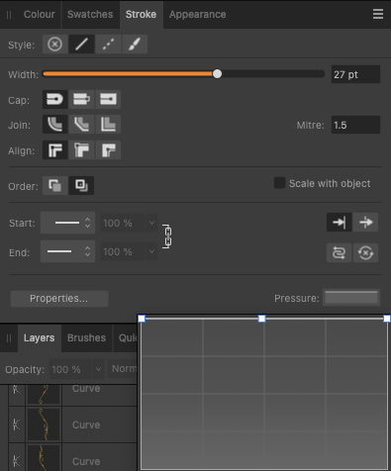
Task: Switch to the Colour tab
Action: [x=40, y=14]
